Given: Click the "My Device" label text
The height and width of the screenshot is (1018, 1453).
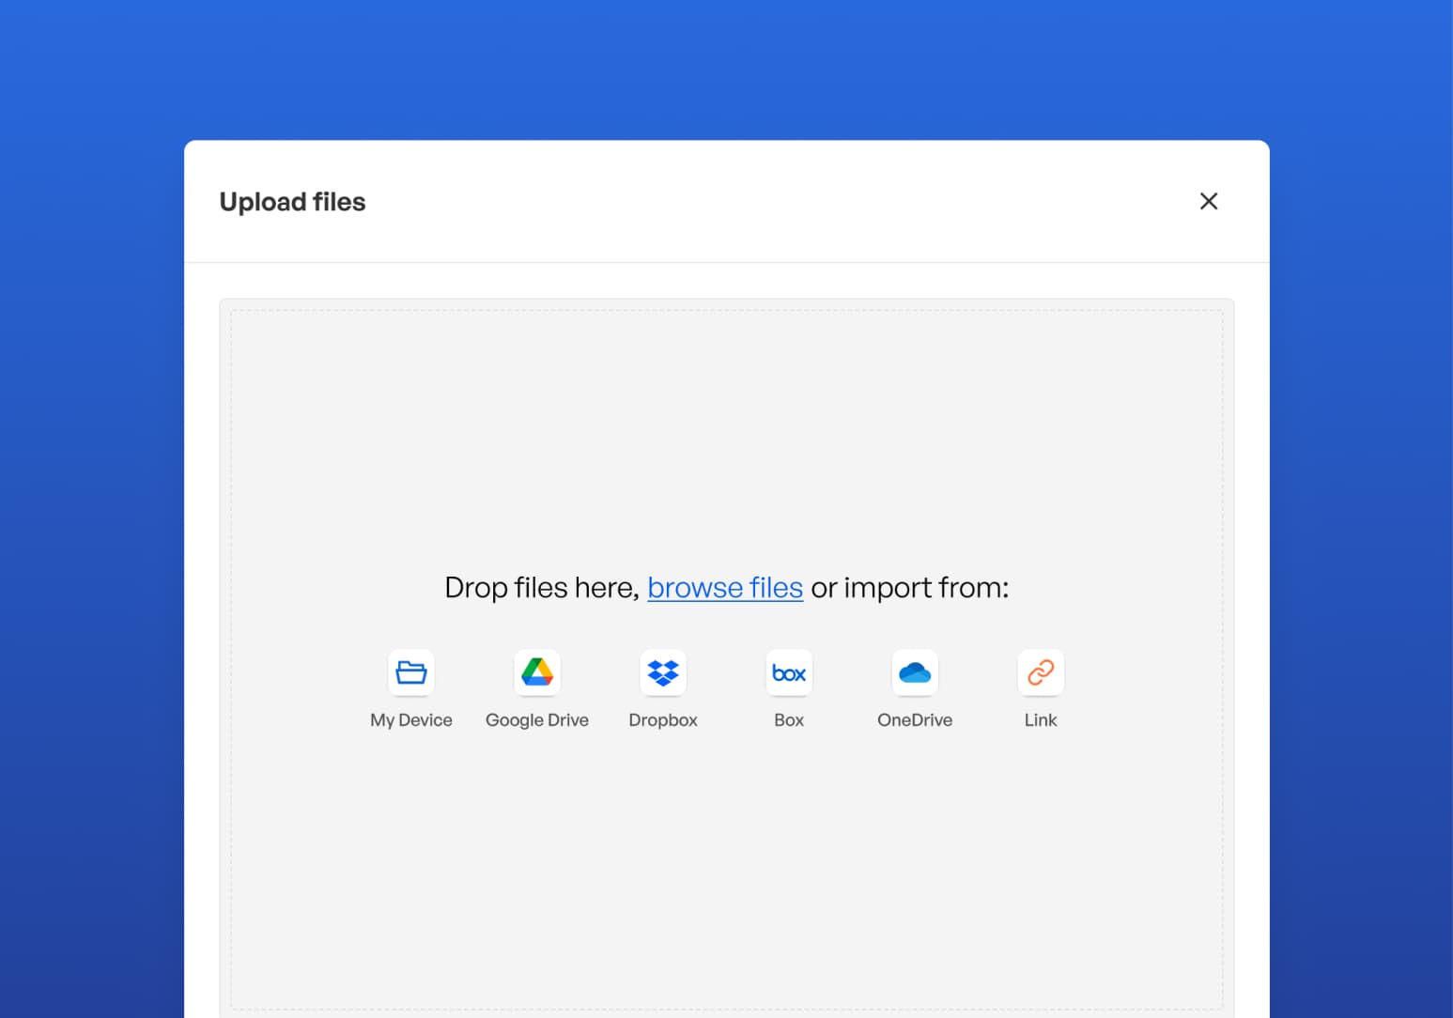Looking at the screenshot, I should click(x=411, y=720).
